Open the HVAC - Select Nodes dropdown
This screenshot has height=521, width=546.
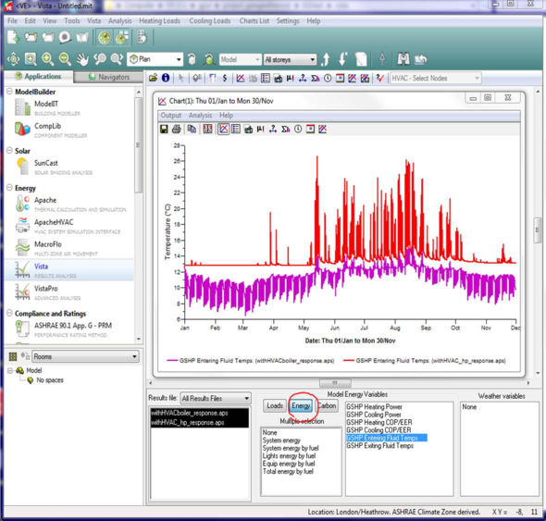pyautogui.click(x=436, y=78)
